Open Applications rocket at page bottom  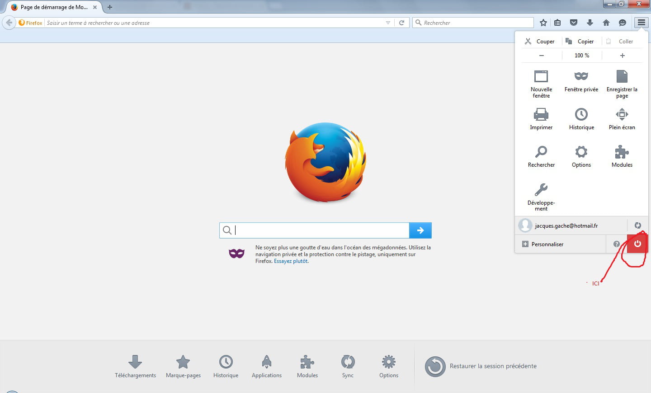coord(267,366)
